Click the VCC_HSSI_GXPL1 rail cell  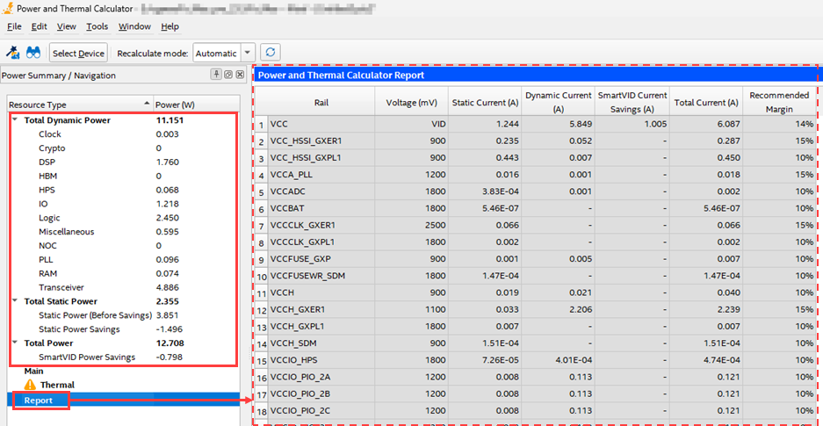(x=322, y=158)
